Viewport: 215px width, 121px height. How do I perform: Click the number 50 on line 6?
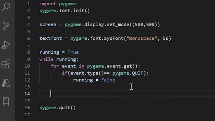click(x=166, y=38)
